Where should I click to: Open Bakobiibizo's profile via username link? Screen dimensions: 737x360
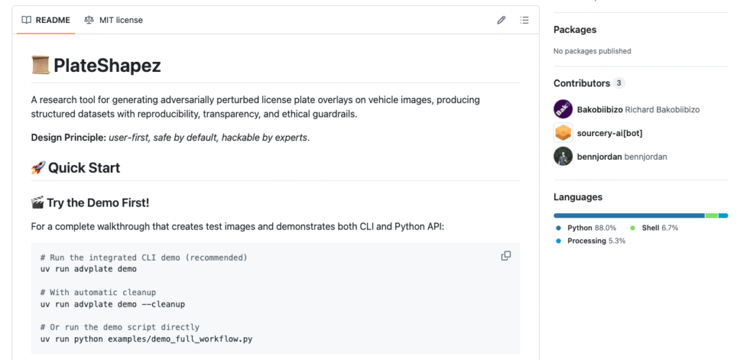pyautogui.click(x=600, y=109)
